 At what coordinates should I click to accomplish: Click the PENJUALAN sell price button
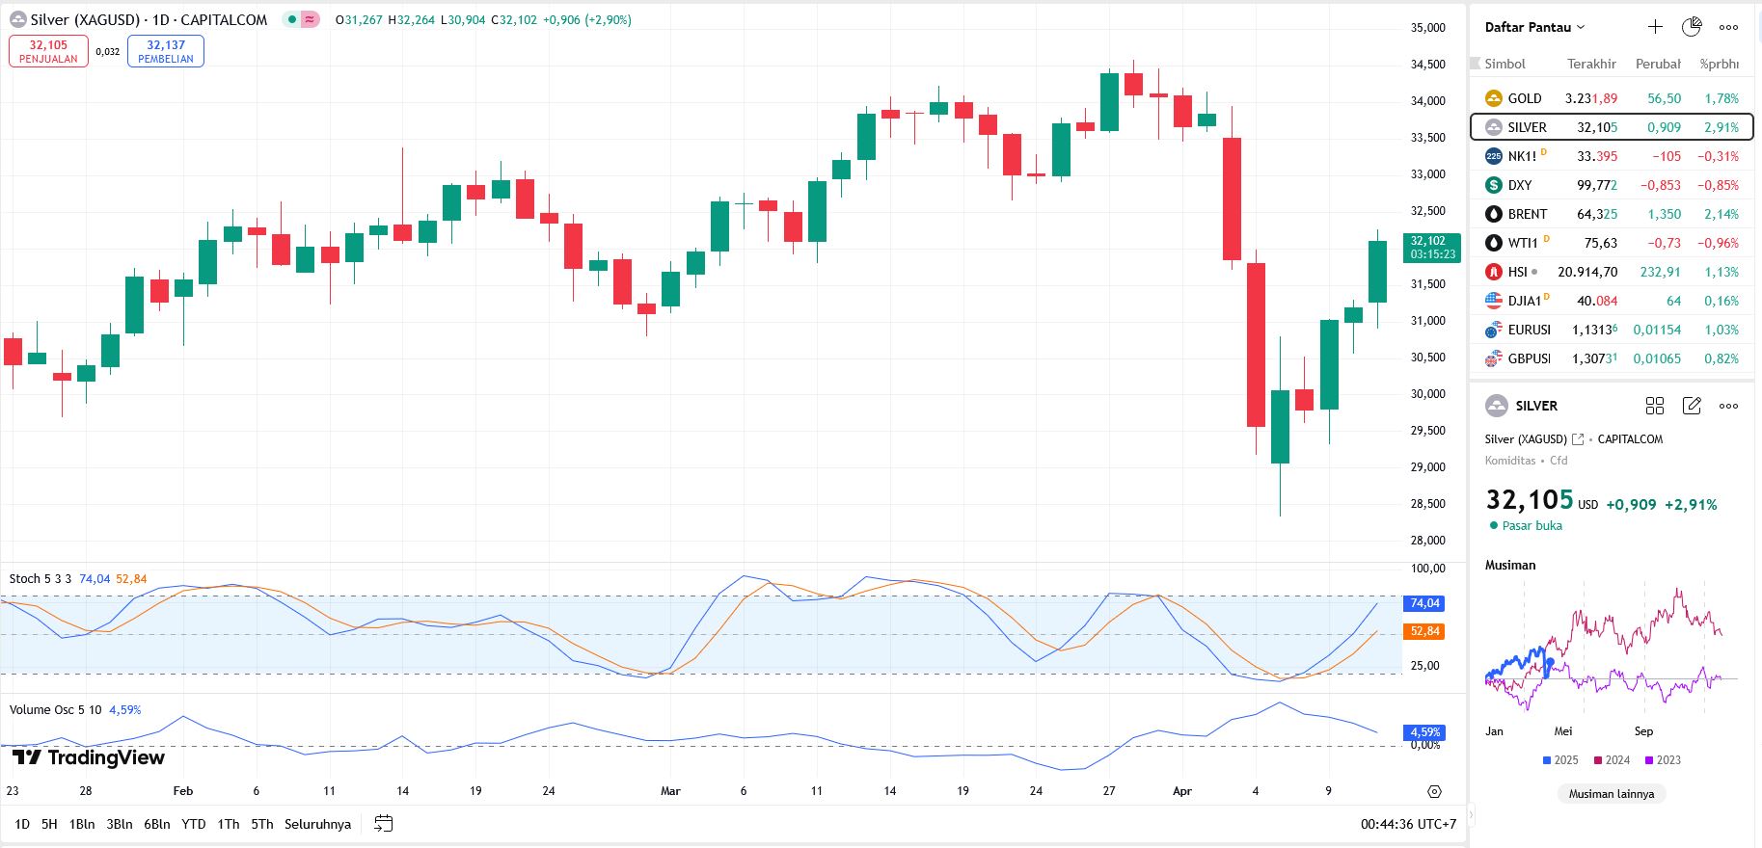(48, 51)
